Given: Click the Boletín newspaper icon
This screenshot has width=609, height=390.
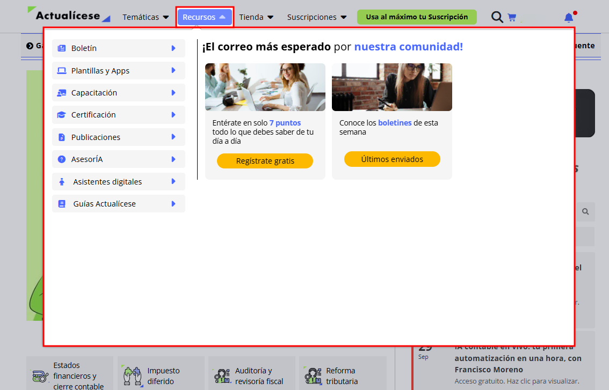Looking at the screenshot, I should click(61, 48).
